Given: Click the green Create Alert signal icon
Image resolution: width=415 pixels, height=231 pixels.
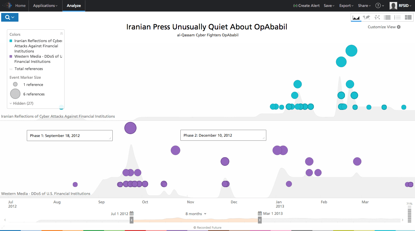Looking at the screenshot, I should point(295,5).
